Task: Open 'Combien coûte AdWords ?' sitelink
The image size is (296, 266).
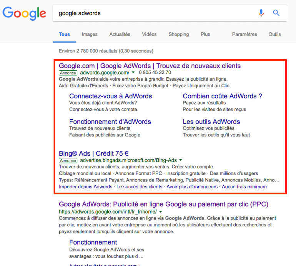Action: click(x=222, y=96)
